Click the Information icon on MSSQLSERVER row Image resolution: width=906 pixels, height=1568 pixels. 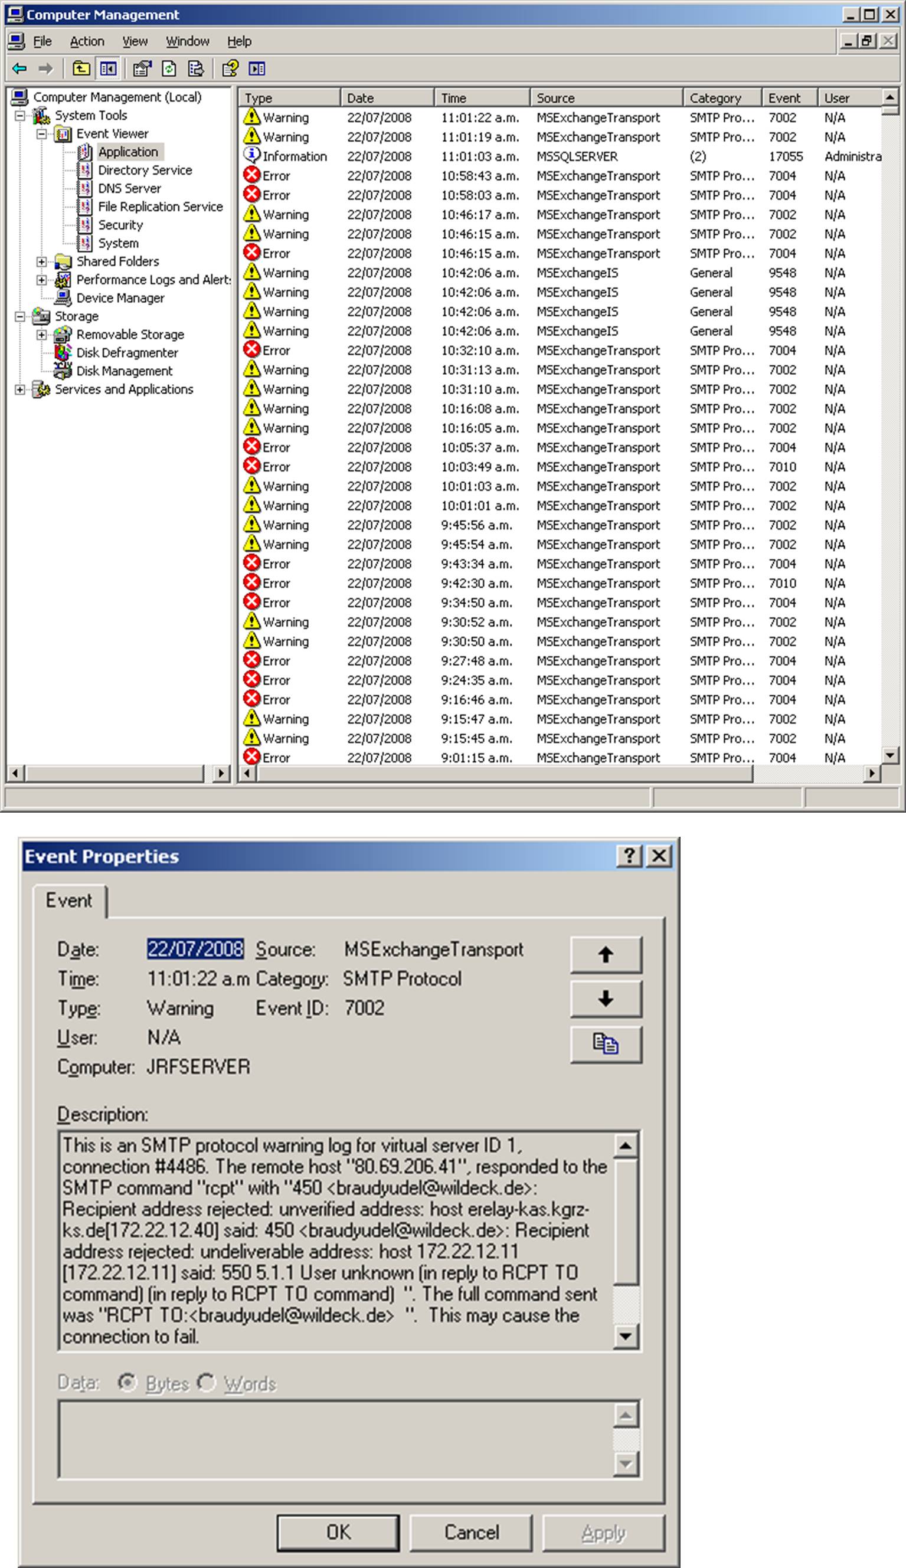click(251, 155)
